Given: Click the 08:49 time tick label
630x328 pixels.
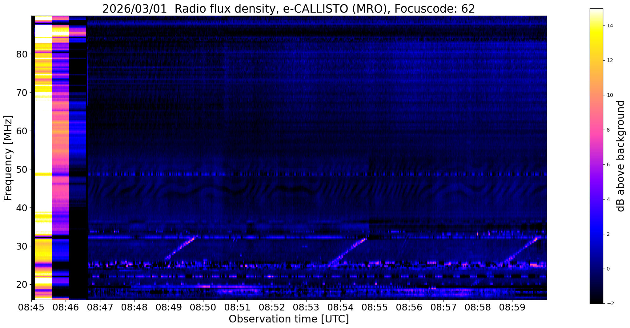Looking at the screenshot, I should click(169, 307).
